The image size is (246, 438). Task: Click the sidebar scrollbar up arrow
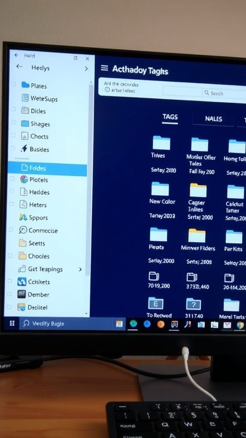click(91, 83)
